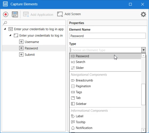Click the Add Screen icon
149x133 pixels.
60,14
